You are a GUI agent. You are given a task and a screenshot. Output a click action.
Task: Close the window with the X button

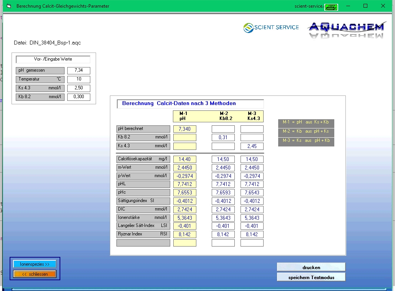click(383, 6)
